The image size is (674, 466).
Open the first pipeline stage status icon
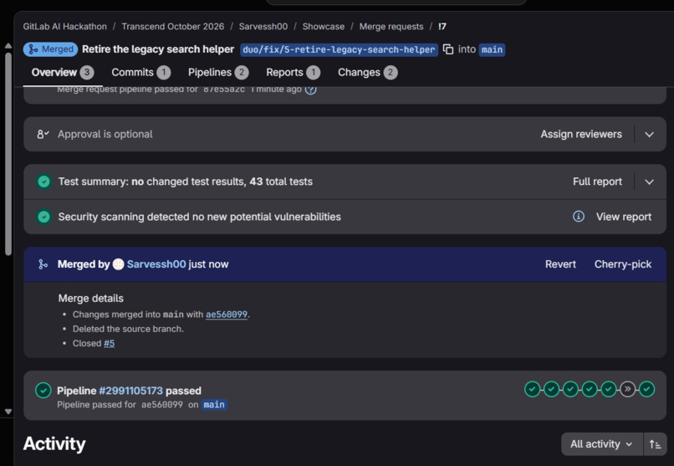click(x=532, y=389)
